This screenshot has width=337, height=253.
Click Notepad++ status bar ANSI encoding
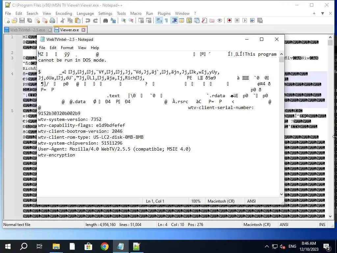(284, 225)
